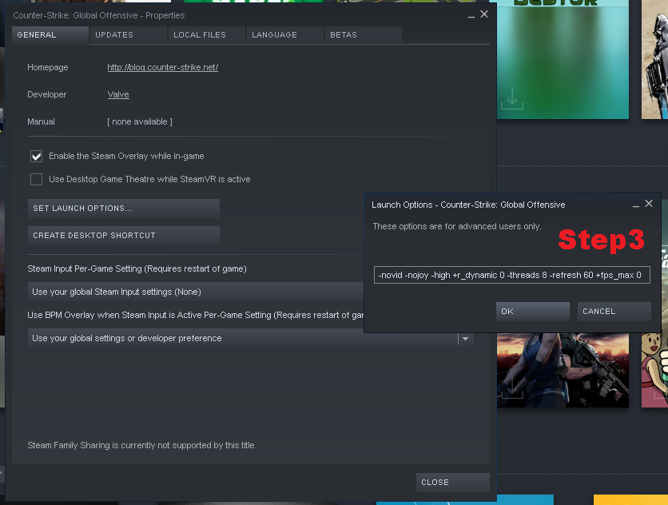The height and width of the screenshot is (505, 668).
Task: Click the Steam Family Sharing notice text
Action: tap(142, 445)
